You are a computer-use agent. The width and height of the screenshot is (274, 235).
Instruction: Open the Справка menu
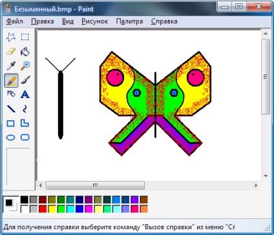tap(164, 21)
